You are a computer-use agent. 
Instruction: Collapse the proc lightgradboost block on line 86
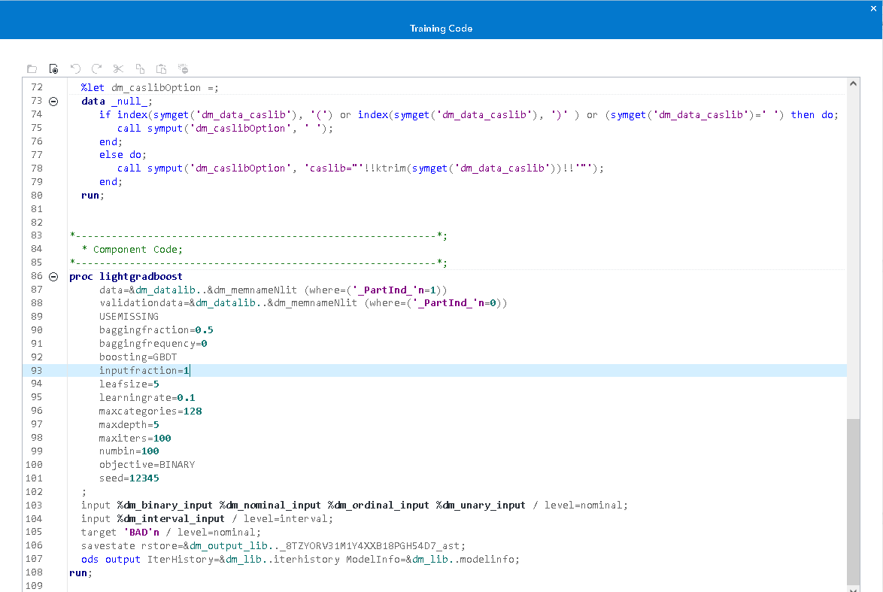click(x=53, y=275)
